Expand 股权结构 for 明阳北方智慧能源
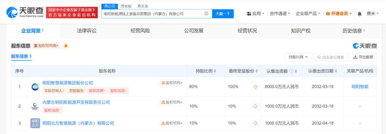386x134 pixels. pos(172,123)
